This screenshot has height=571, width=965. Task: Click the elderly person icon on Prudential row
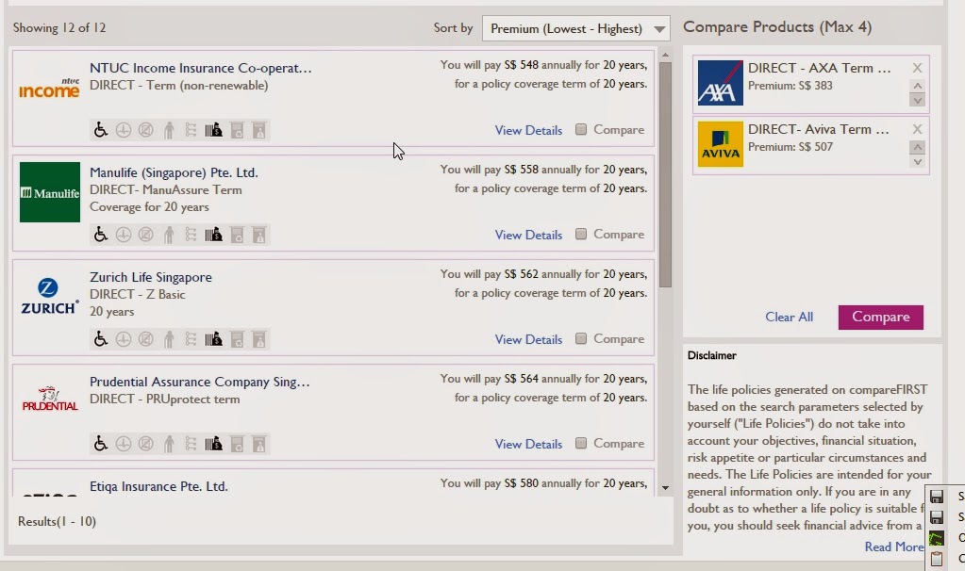tap(169, 443)
